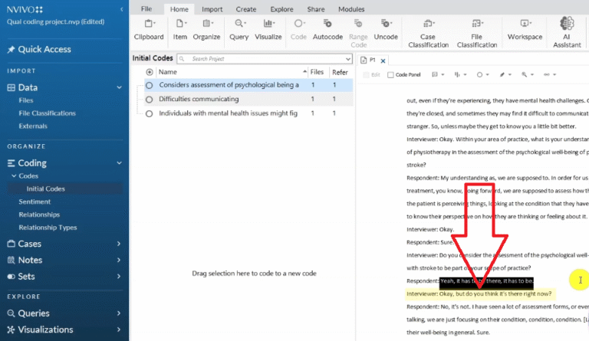Switch to the Home ribbon tab
Image resolution: width=589 pixels, height=341 pixels.
pos(179,9)
